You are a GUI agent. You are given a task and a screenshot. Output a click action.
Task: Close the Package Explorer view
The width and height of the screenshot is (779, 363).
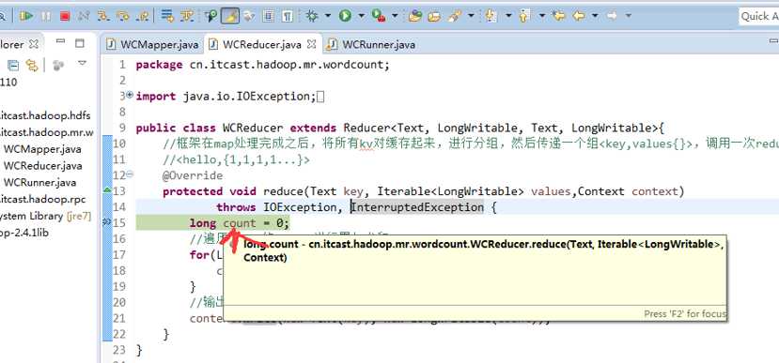(x=34, y=44)
